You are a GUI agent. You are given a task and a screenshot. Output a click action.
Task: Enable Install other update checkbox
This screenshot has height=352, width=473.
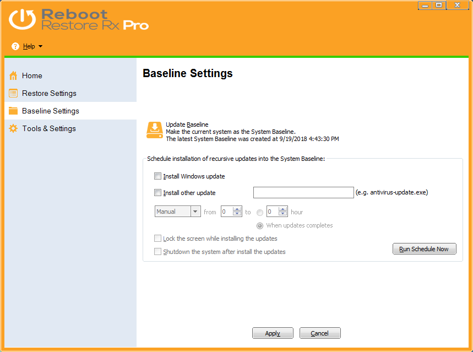(x=157, y=193)
